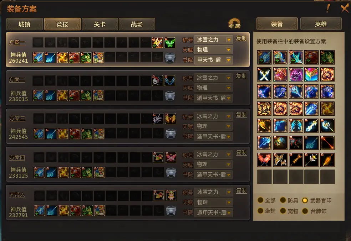Select the red boxing gloves weapon icon

(264, 160)
